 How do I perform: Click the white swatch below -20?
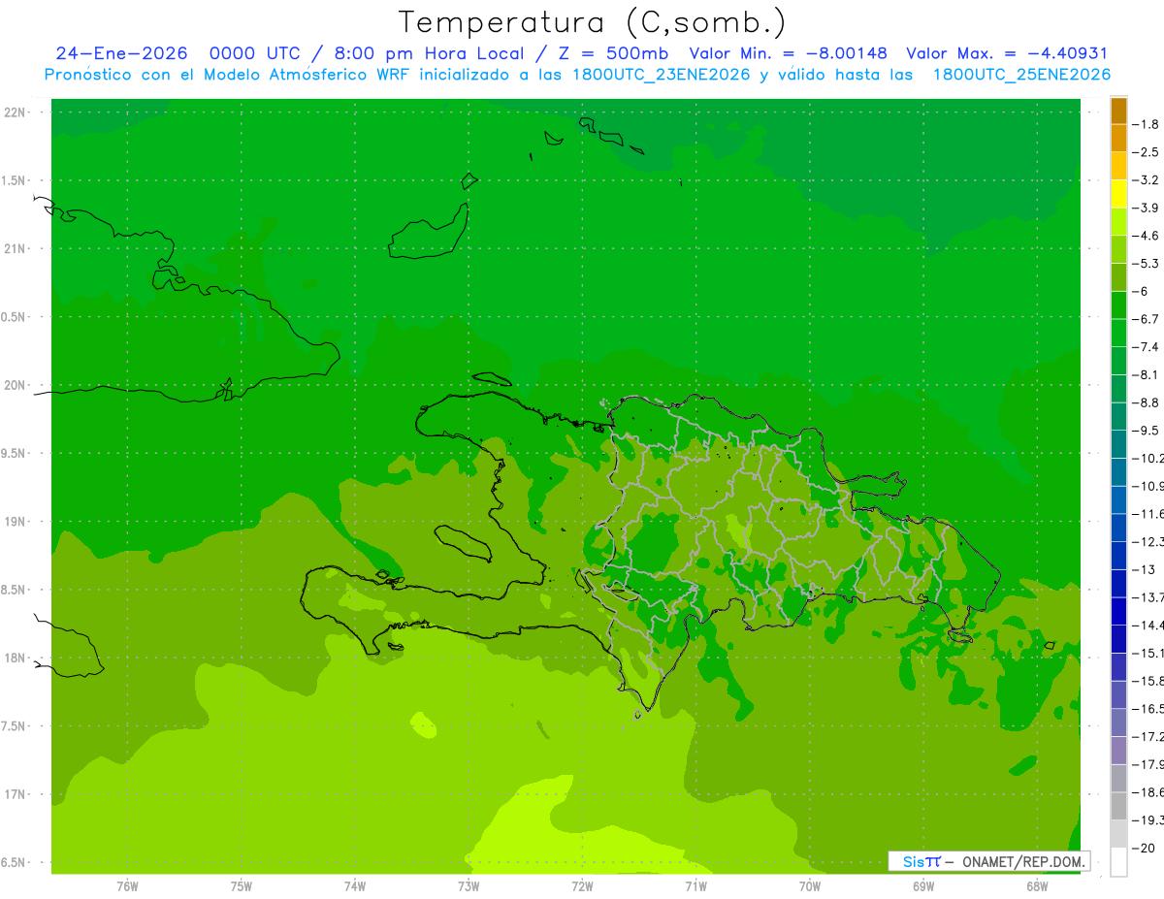coord(1118,862)
